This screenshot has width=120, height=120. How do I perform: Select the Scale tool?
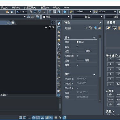coord(59,53)
